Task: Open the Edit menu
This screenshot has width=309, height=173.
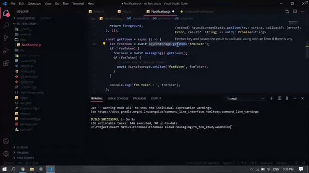Action: click(22, 3)
